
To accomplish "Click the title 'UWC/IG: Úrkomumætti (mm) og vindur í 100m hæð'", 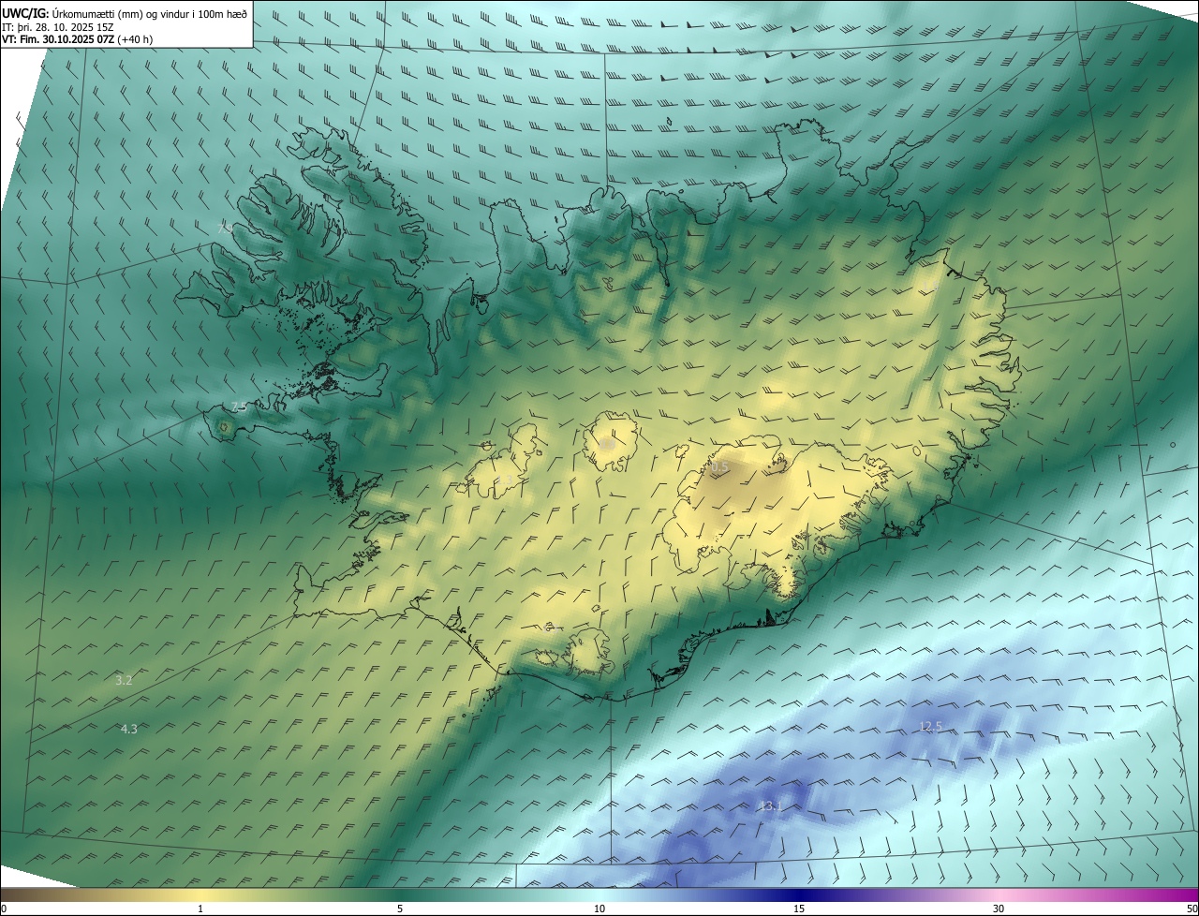I will tap(125, 13).
